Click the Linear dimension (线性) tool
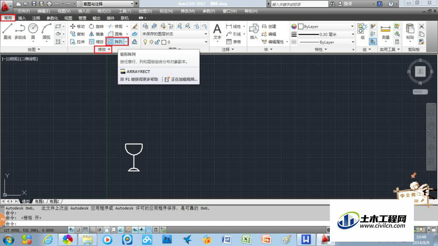This screenshot has height=246, width=438. [x=233, y=26]
